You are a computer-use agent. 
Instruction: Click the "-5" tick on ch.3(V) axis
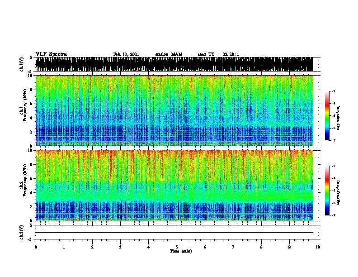pyautogui.click(x=30, y=239)
